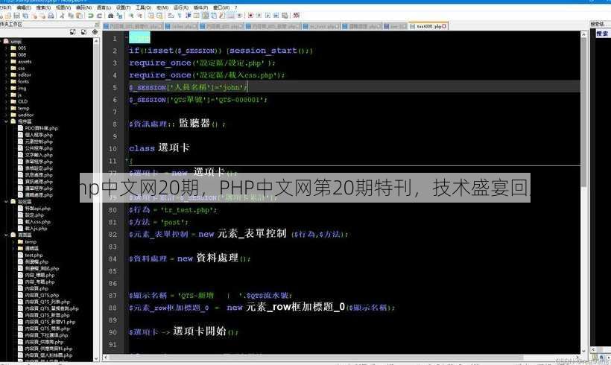Expand the ueditor folder
Screen dimensions: 611x365
click(x=6, y=115)
